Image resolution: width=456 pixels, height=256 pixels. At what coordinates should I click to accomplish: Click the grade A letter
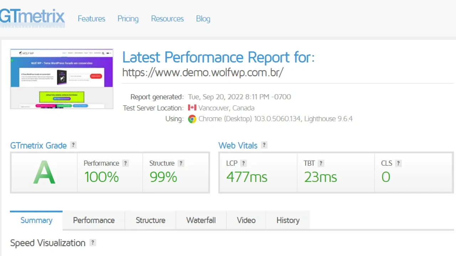pos(44,172)
